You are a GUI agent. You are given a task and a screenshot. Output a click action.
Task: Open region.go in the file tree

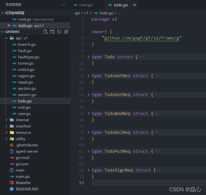point(35,76)
